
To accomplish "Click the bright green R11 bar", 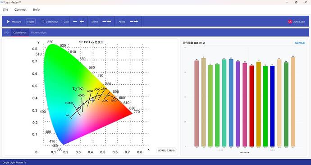I will click(265, 106).
